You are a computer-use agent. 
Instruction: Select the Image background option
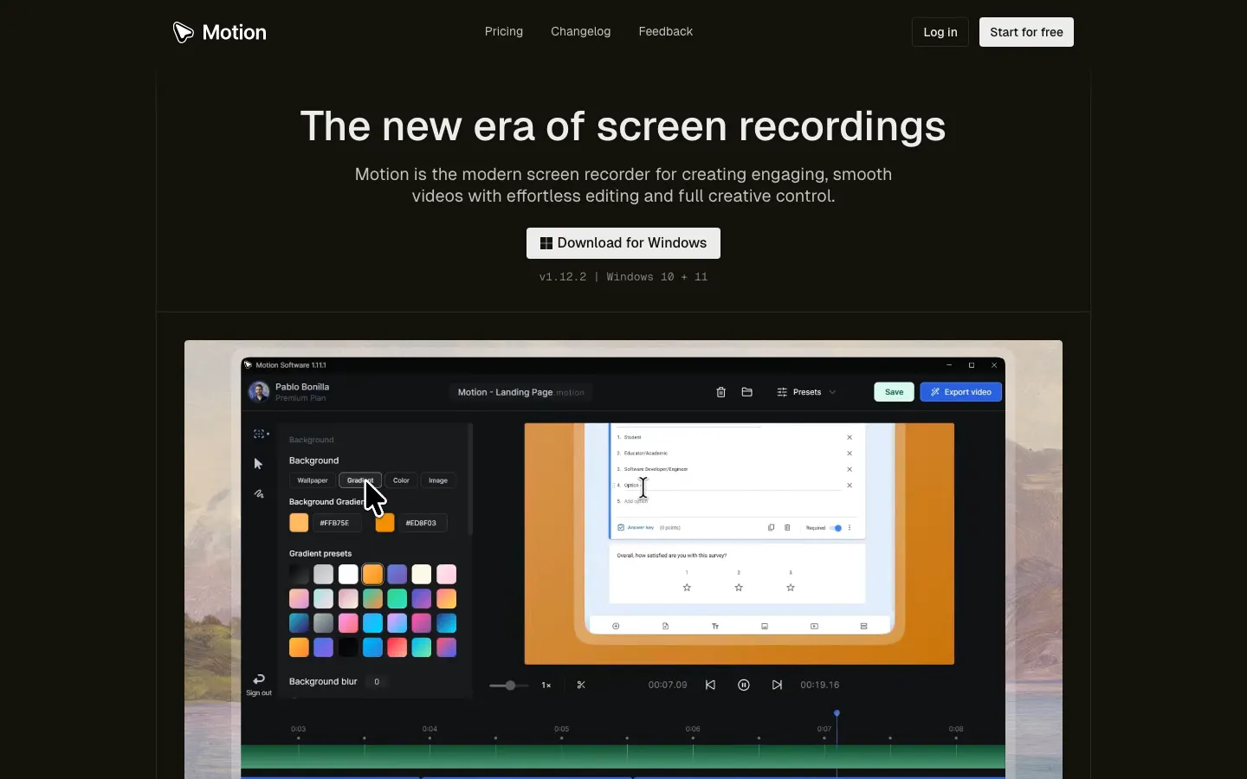click(438, 480)
